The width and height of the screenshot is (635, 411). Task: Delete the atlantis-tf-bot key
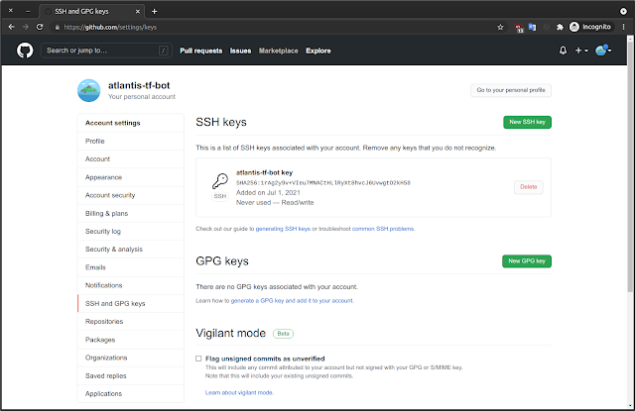point(529,187)
